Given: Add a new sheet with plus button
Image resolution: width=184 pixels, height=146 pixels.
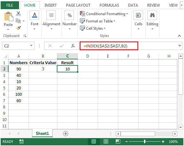Looking at the screenshot, I should 66,134.
